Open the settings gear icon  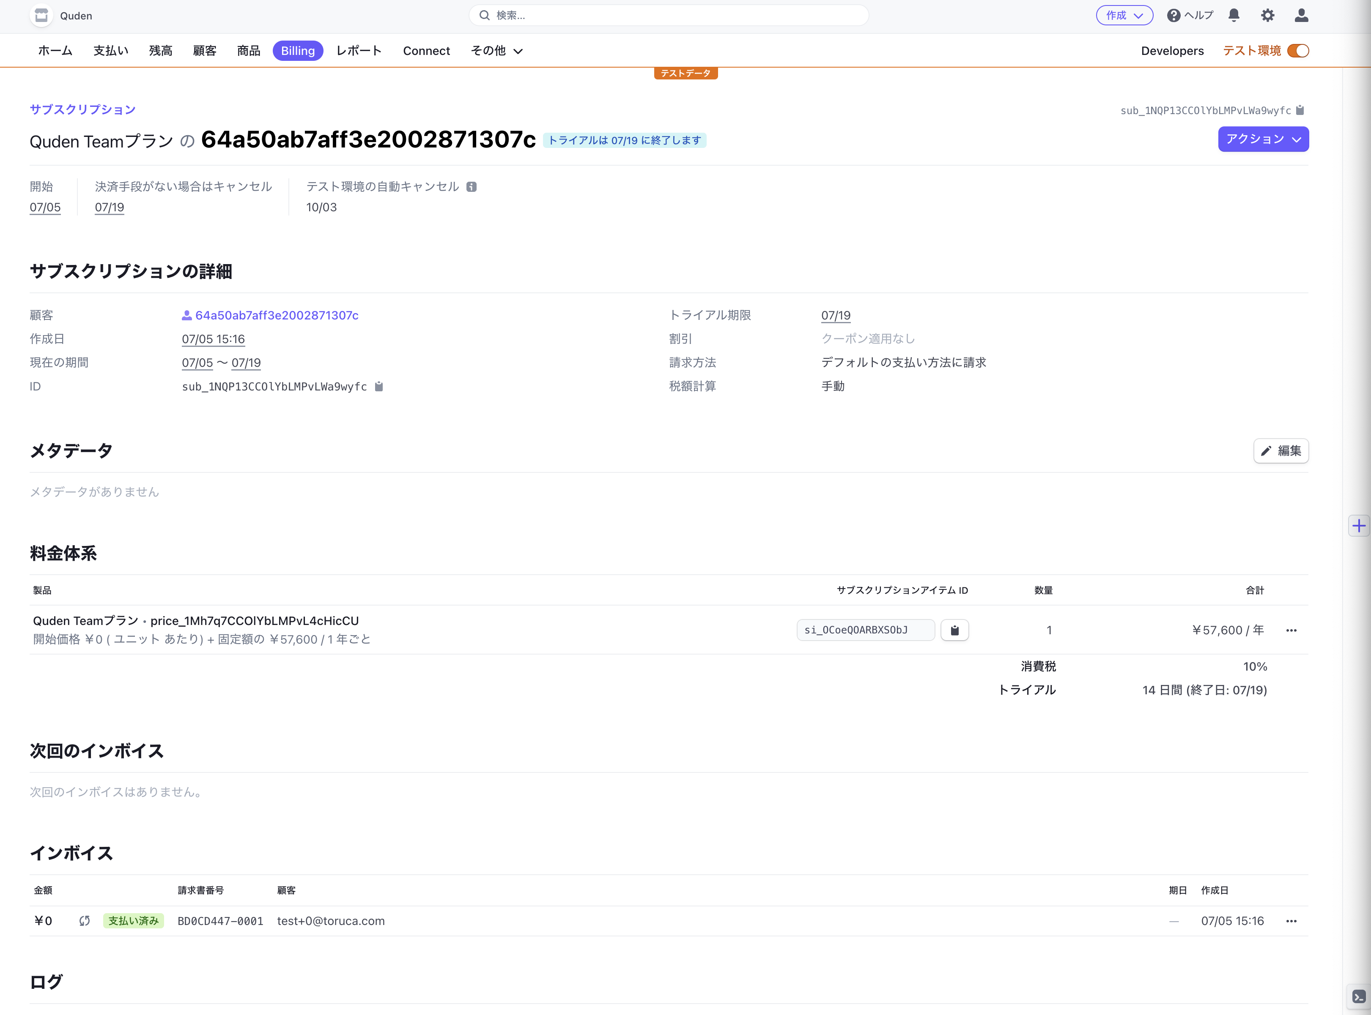pyautogui.click(x=1267, y=15)
